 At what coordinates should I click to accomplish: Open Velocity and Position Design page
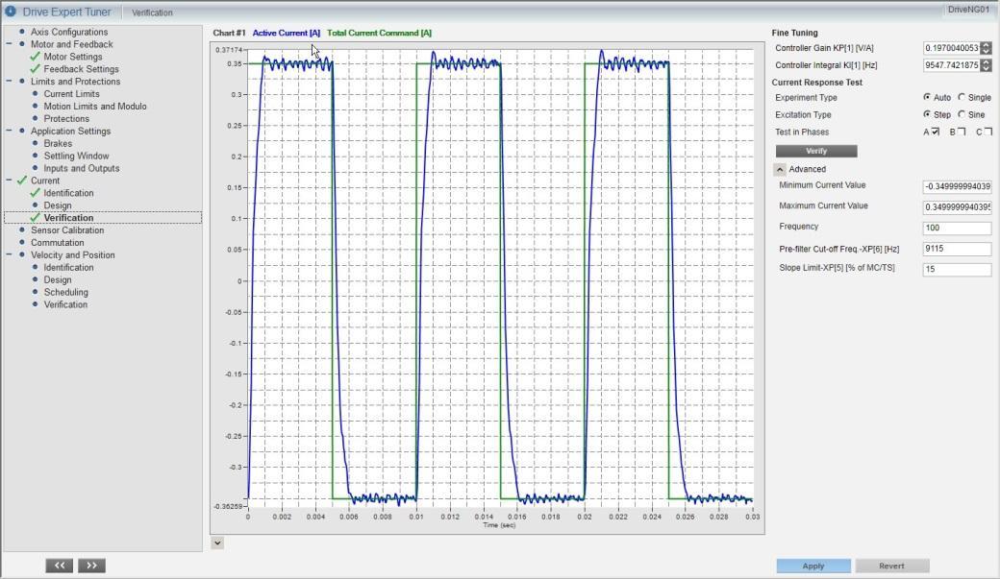tap(58, 279)
